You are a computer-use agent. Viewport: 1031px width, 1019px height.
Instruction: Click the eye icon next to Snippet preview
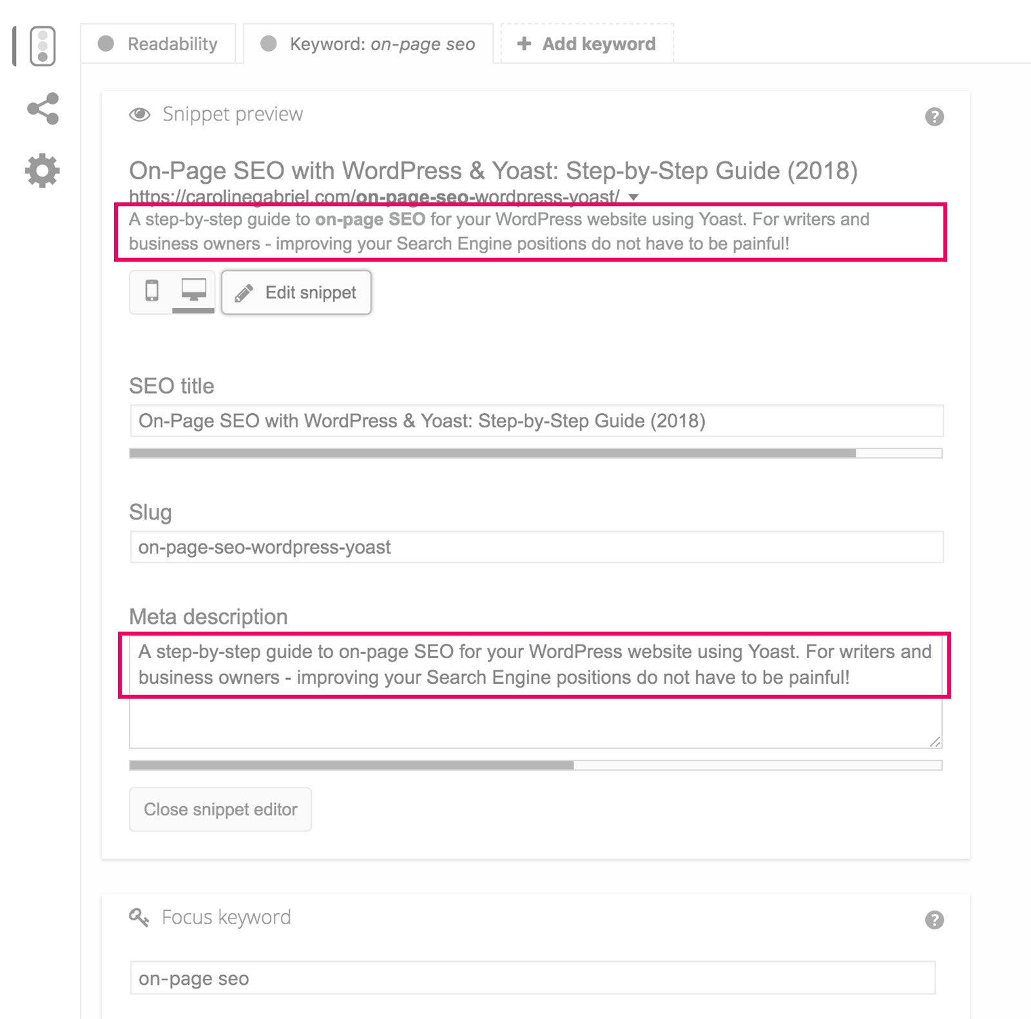140,115
